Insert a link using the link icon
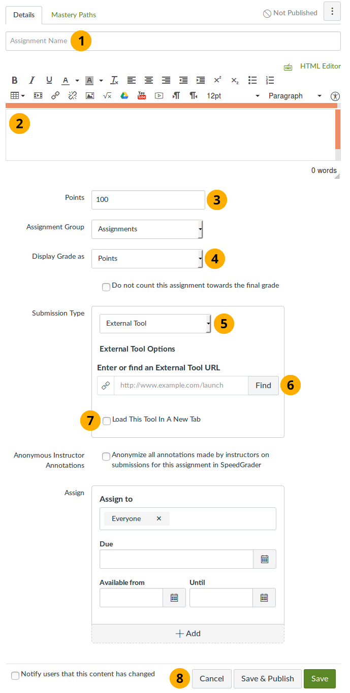Screen dimensions: 350x693 [x=55, y=95]
